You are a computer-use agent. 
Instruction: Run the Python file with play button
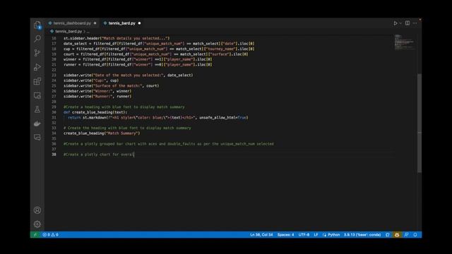pos(395,23)
